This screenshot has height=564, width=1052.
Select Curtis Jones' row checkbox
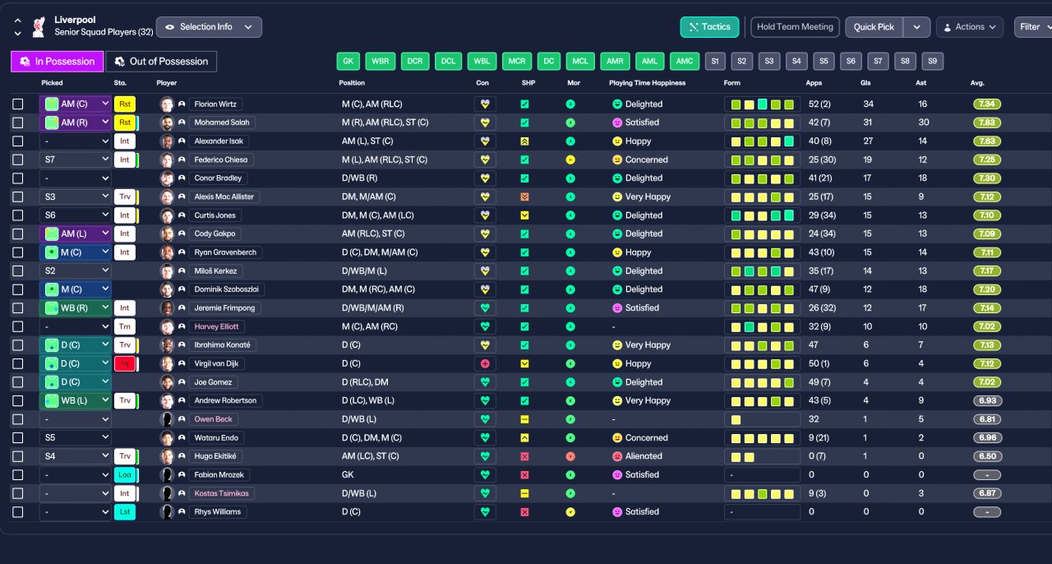point(18,215)
